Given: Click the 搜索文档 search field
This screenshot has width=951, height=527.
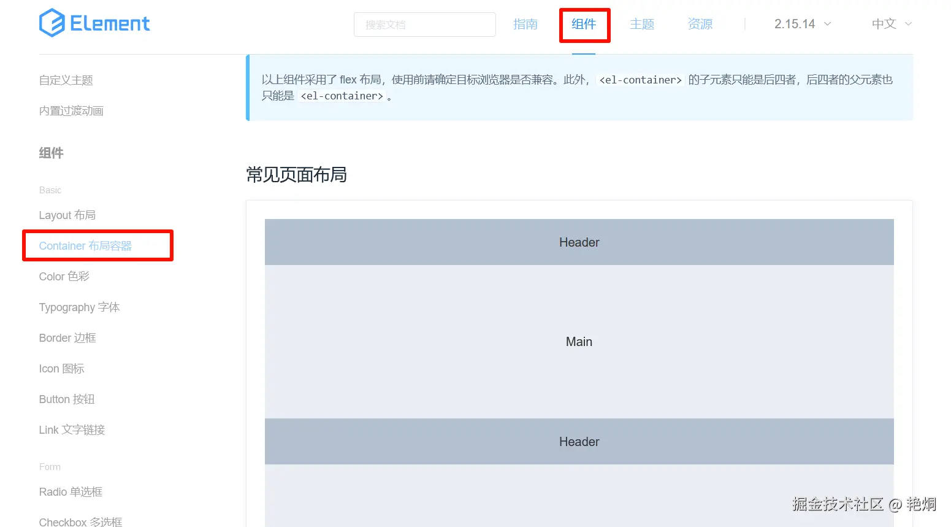Looking at the screenshot, I should (424, 25).
